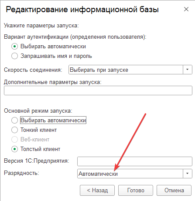
Task: Focus the Дополнительные параметры запуска field
Action: 98,90
